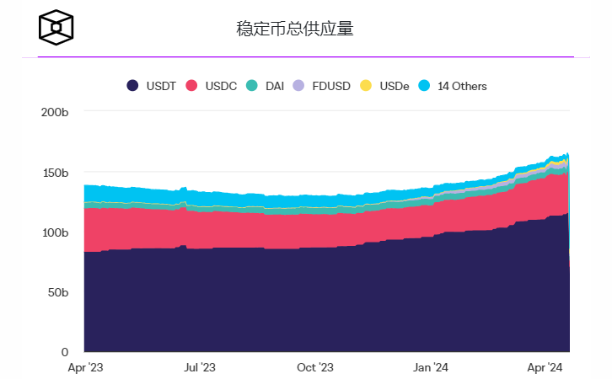612x379 pixels.
Task: Click the 200b y-axis label
Action: click(55, 112)
